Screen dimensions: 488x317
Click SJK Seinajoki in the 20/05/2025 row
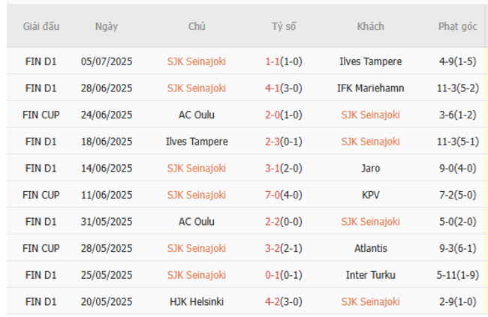[370, 301]
